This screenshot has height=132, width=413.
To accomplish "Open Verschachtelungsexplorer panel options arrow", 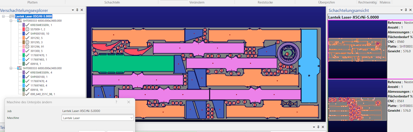I will pyautogui.click(x=73, y=10).
